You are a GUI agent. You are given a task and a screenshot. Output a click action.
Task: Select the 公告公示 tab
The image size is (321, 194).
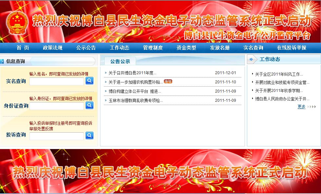click(120, 61)
